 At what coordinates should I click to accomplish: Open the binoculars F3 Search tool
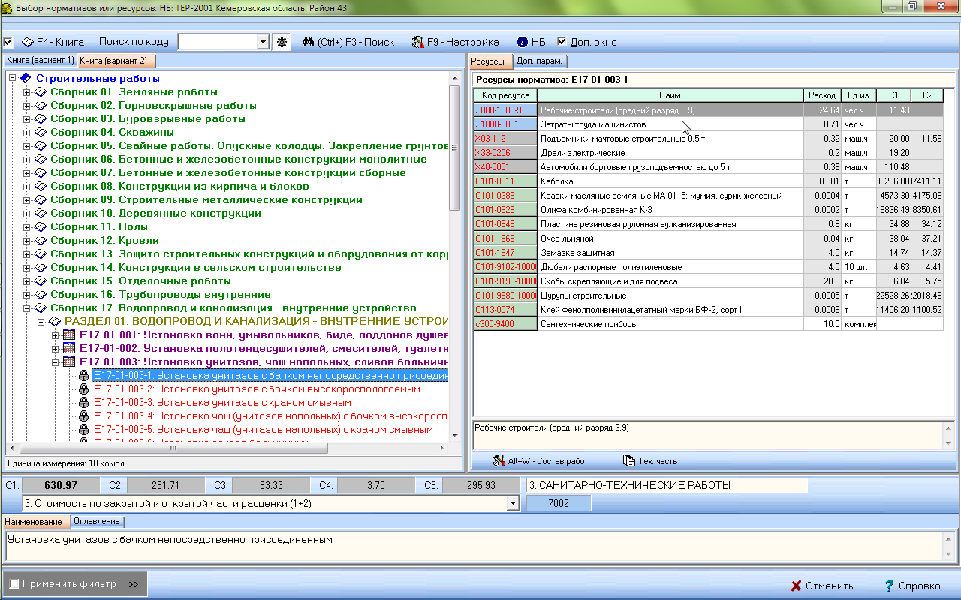coord(308,43)
